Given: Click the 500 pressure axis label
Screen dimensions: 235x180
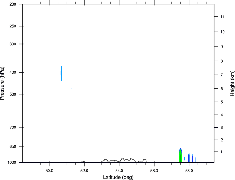Looking at the screenshot, I should (x=13, y=94).
